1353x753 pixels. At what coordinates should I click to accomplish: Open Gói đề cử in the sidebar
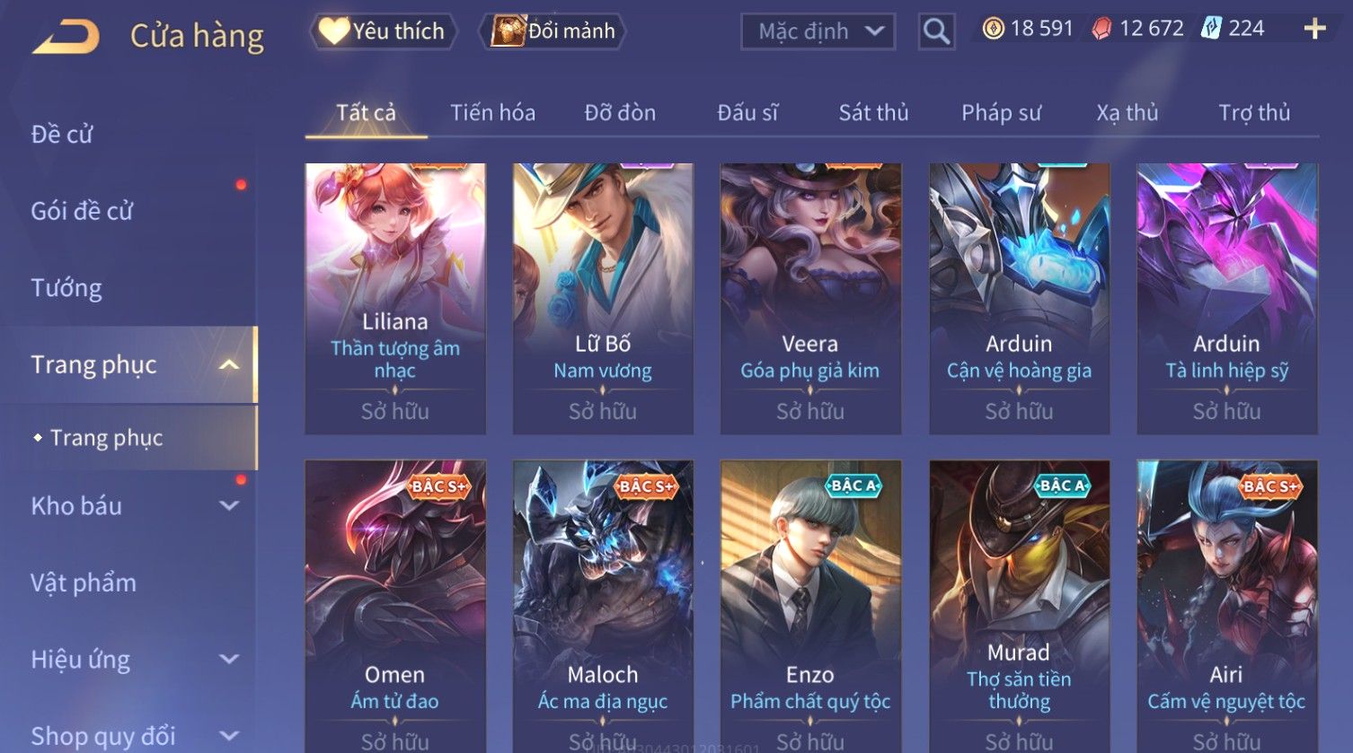(x=82, y=211)
